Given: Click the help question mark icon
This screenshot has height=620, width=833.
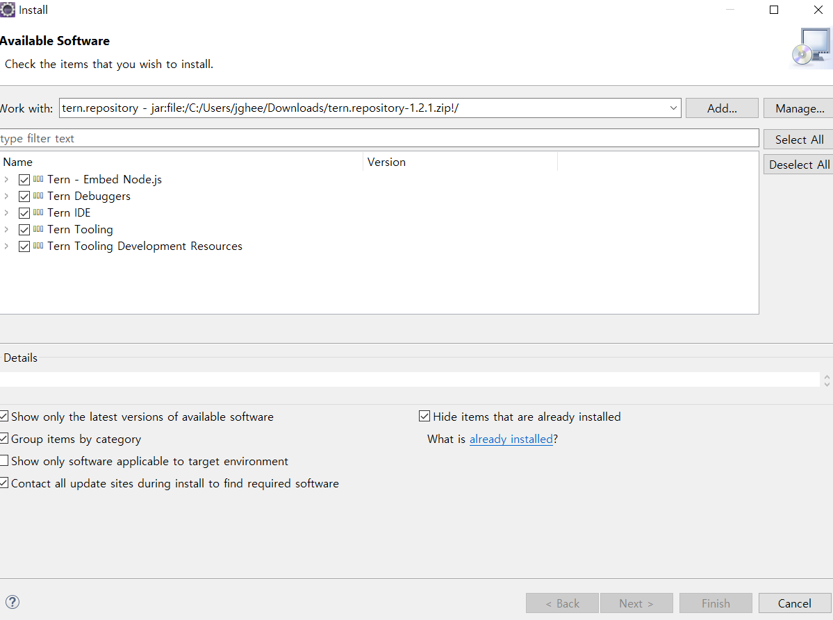Looking at the screenshot, I should [13, 602].
